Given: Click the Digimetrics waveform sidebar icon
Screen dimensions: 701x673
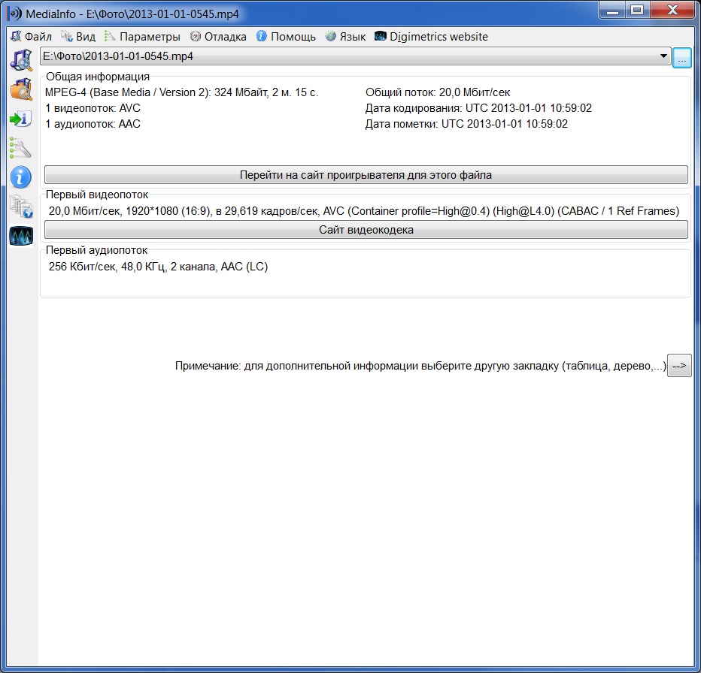Looking at the screenshot, I should click(21, 236).
